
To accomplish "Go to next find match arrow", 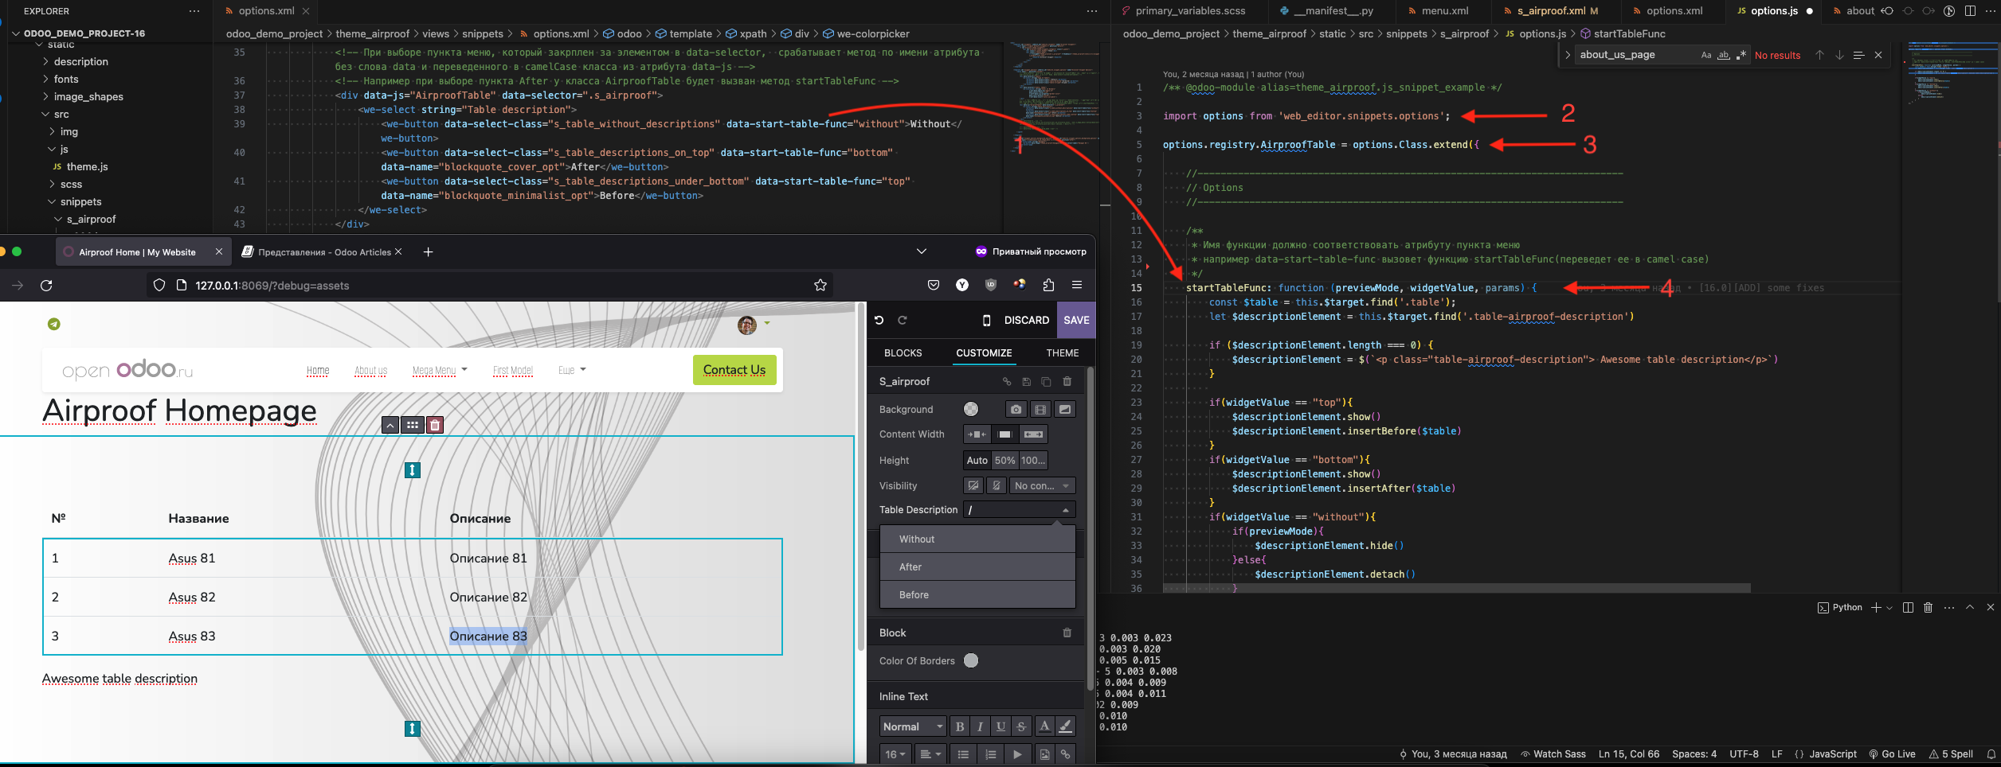I will pyautogui.click(x=1839, y=55).
